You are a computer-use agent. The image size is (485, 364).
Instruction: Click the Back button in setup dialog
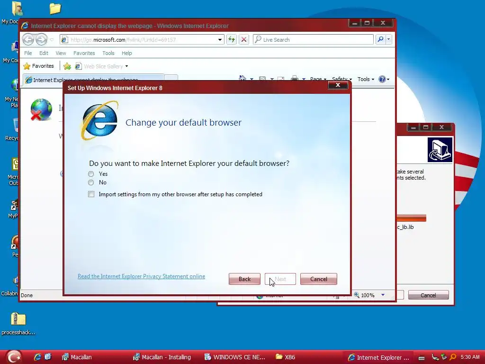click(244, 279)
